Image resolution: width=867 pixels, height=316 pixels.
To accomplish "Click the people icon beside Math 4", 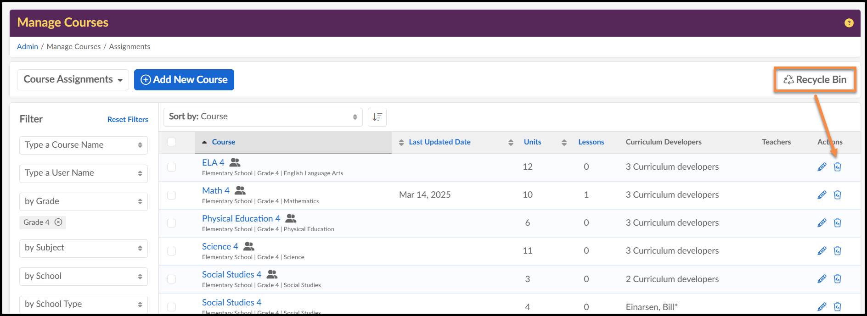I will 240,190.
